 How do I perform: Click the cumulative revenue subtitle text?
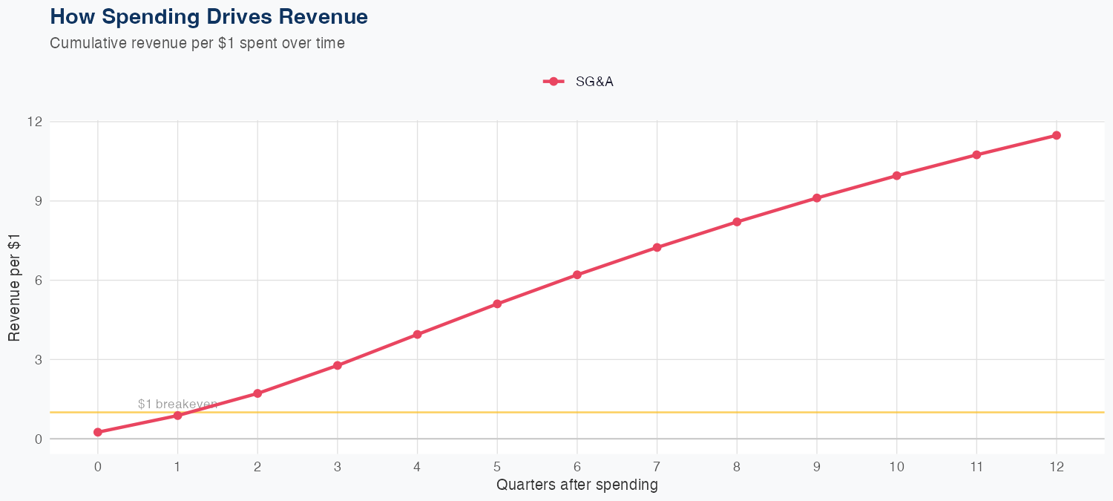pos(197,43)
